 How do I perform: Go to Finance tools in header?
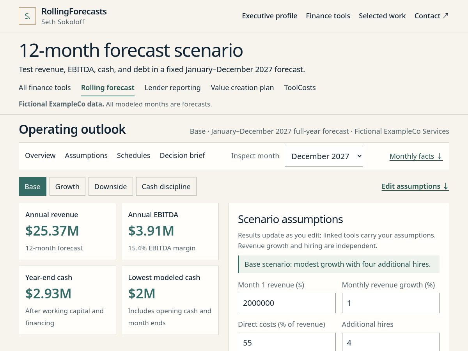point(328,16)
